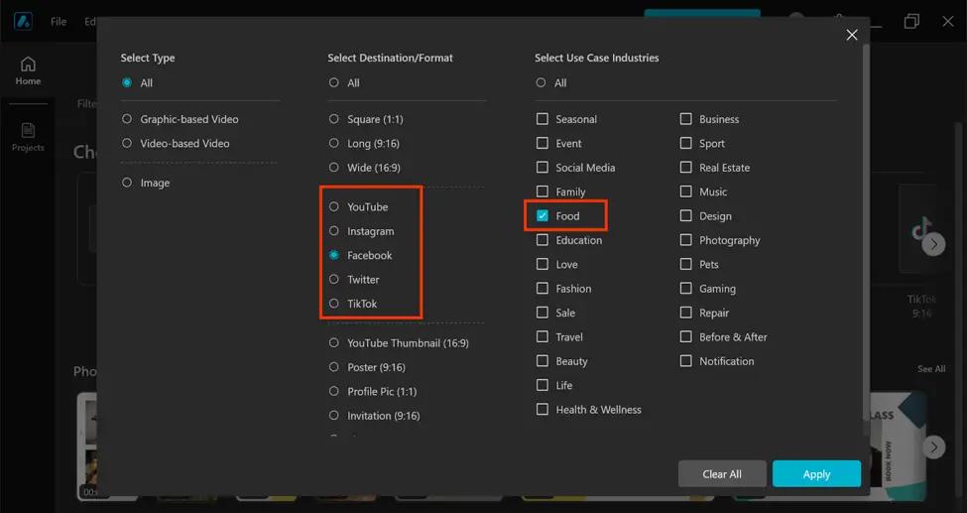The height and width of the screenshot is (513, 967).
Task: Select Graphic-based Video type
Action: [x=127, y=119]
